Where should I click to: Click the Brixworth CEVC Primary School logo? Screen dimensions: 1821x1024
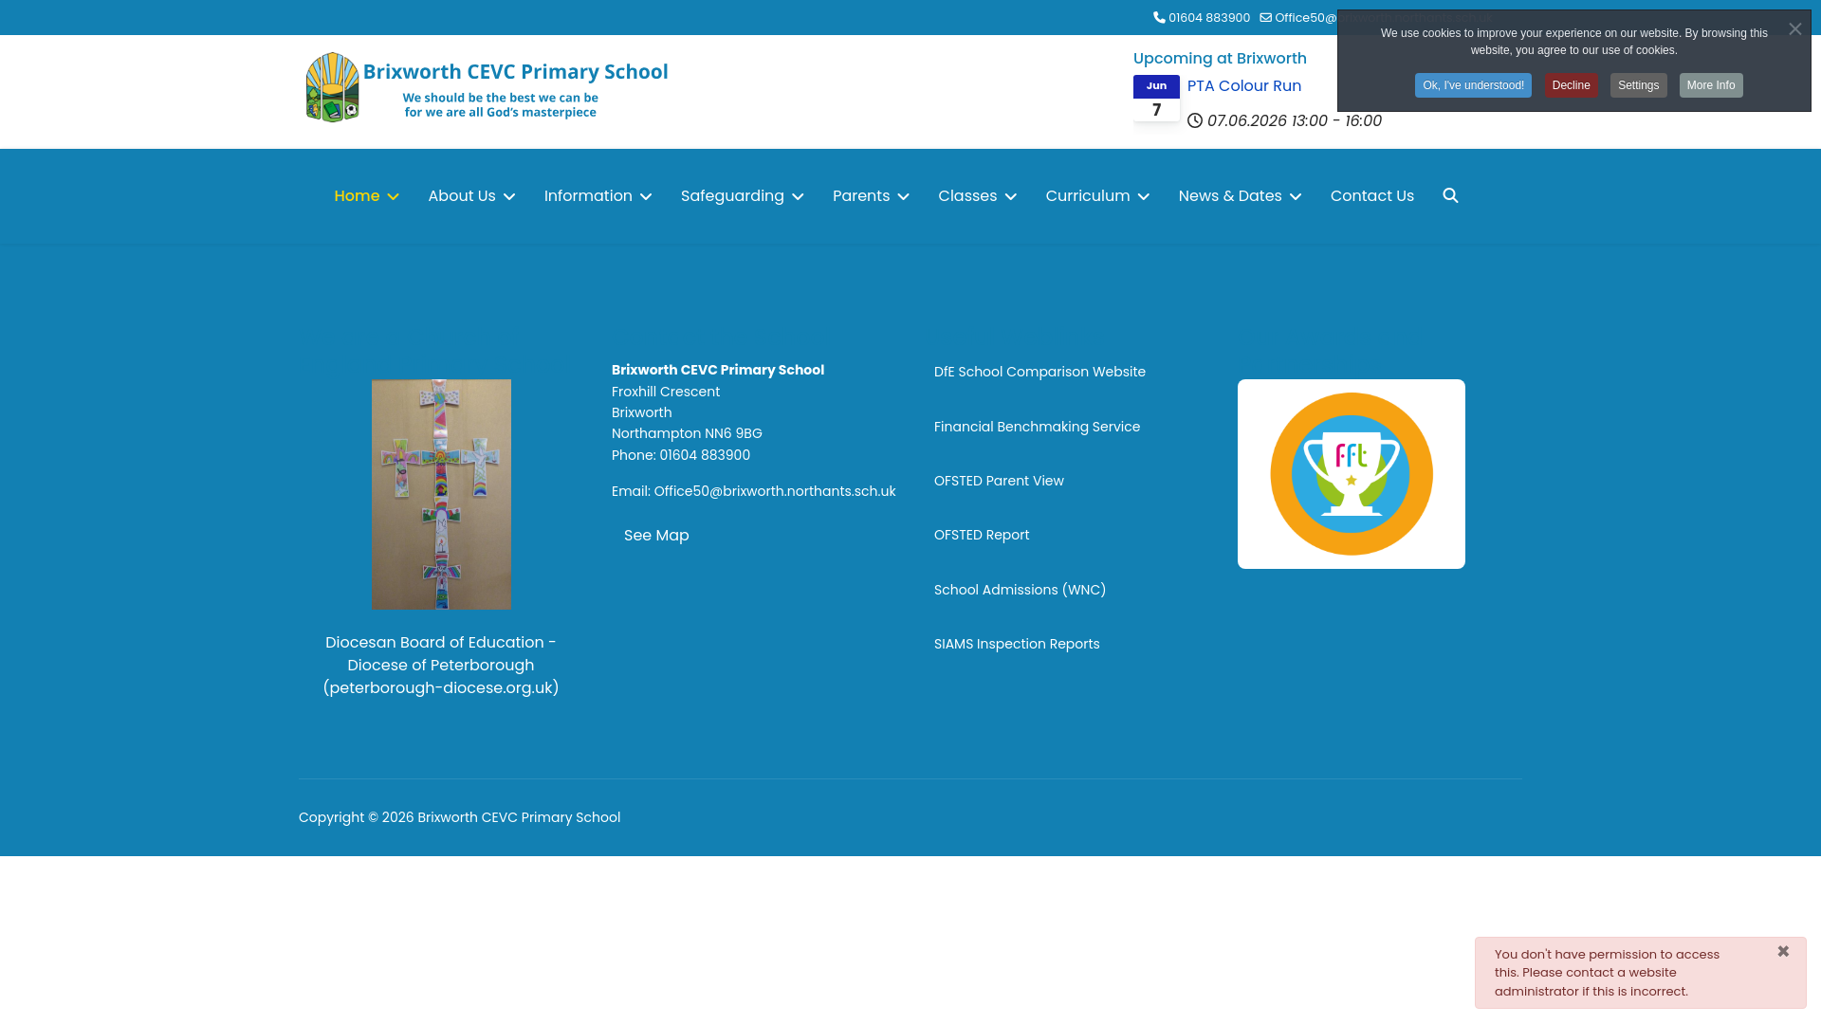point(487,87)
